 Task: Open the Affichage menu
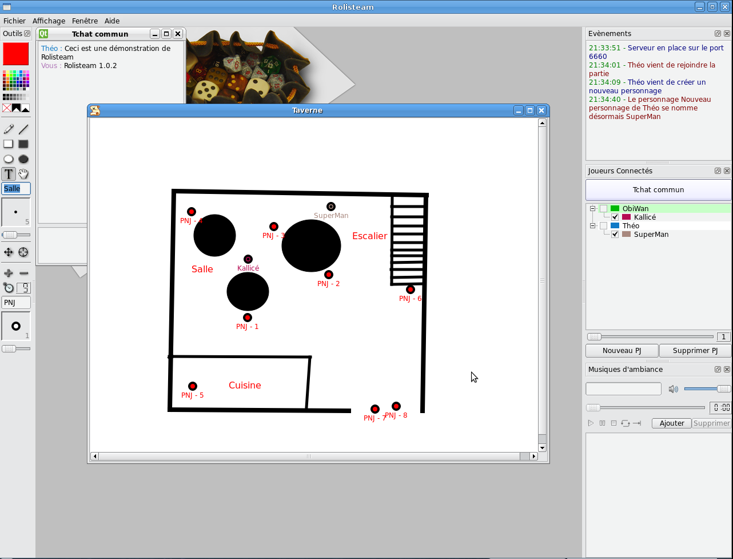point(49,21)
